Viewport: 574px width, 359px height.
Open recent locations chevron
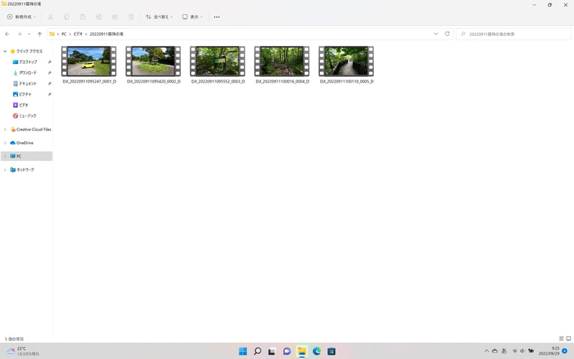(x=29, y=34)
